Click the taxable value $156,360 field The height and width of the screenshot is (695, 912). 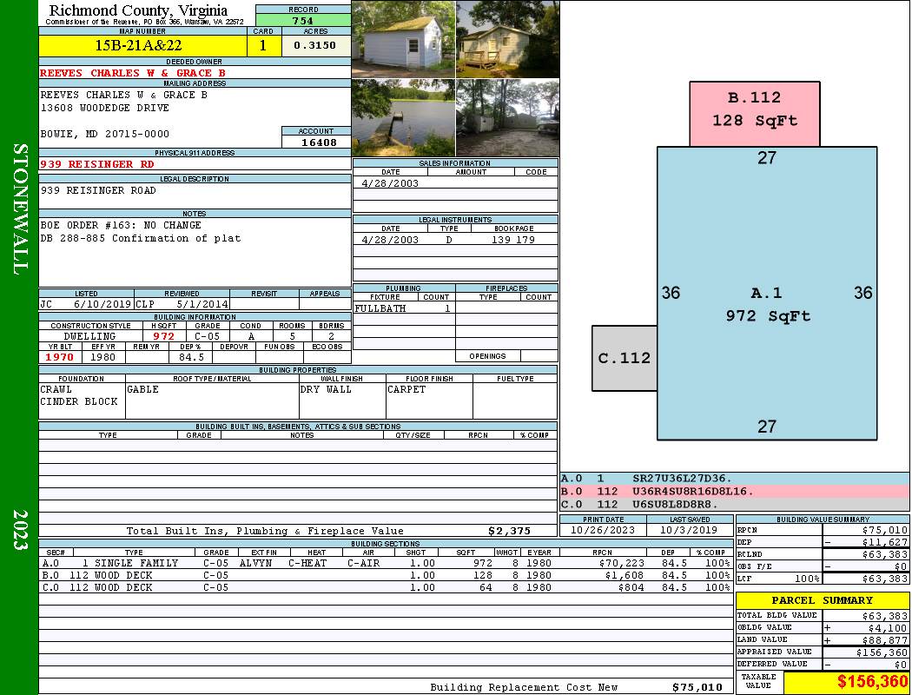(x=846, y=682)
